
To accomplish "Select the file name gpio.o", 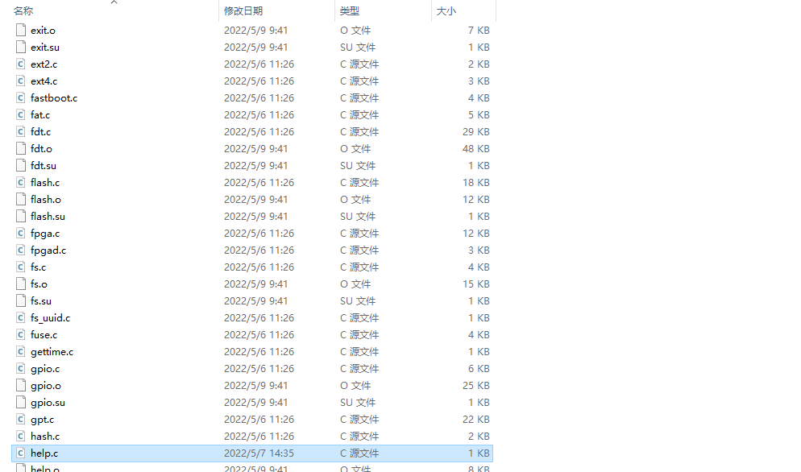I will coord(46,385).
